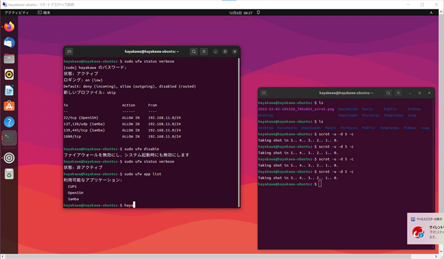Viewport: 444px width, 259px height.
Task: Click search icon in right terminal header
Action: 388,93
